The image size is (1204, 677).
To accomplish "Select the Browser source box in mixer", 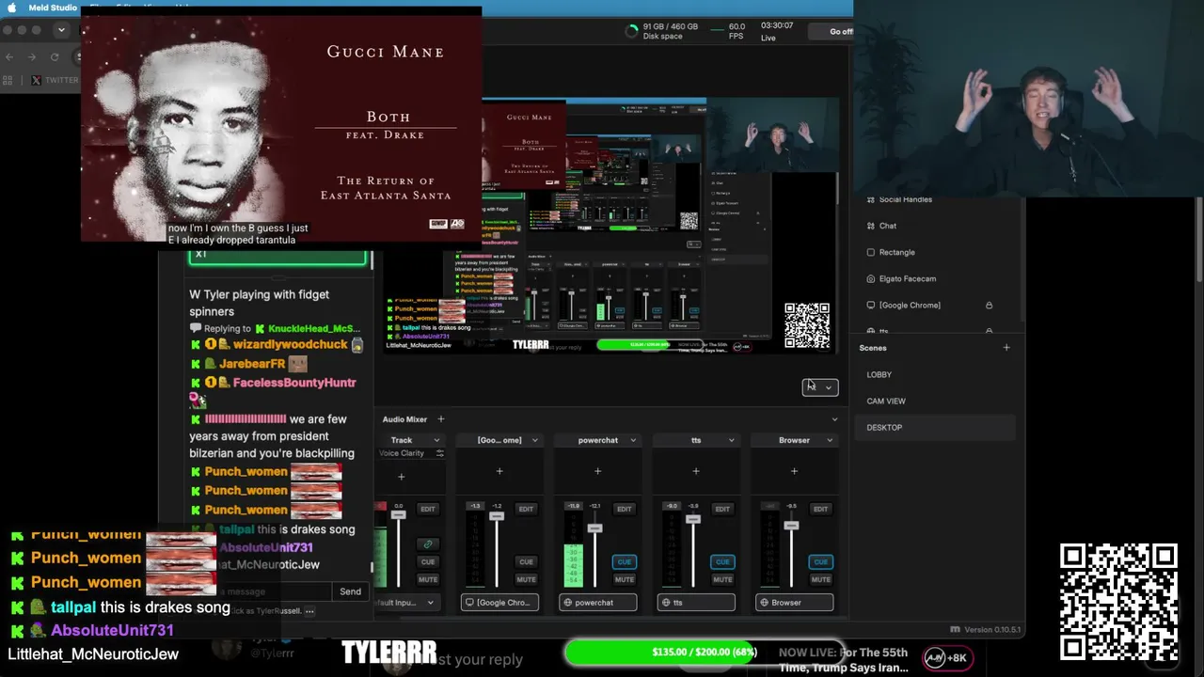I will click(795, 603).
